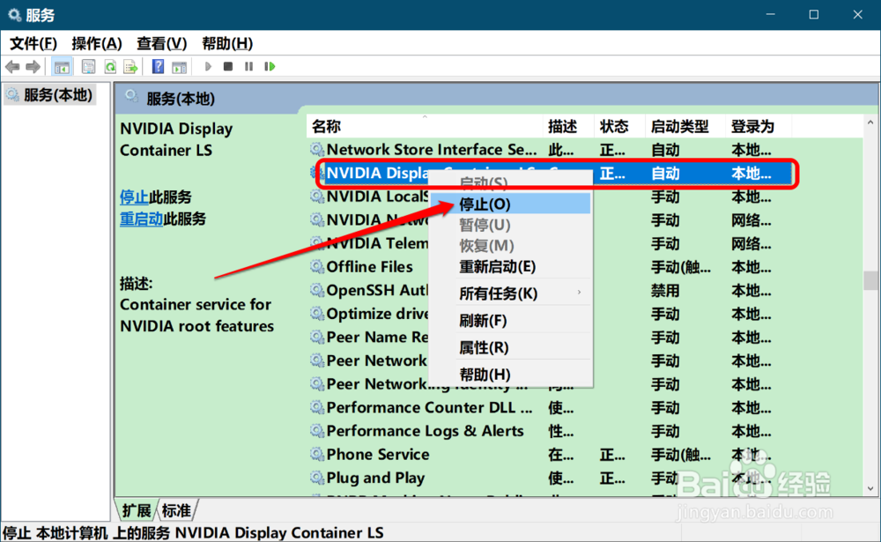This screenshot has height=542, width=881.
Task: Open the 操作(A) menu
Action: [97, 43]
